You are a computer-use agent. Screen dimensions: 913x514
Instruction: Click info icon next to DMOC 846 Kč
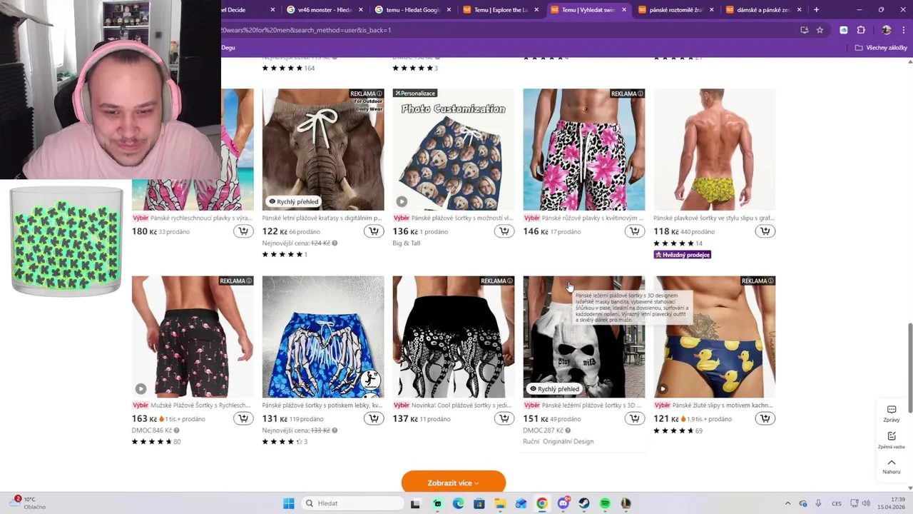tap(177, 430)
